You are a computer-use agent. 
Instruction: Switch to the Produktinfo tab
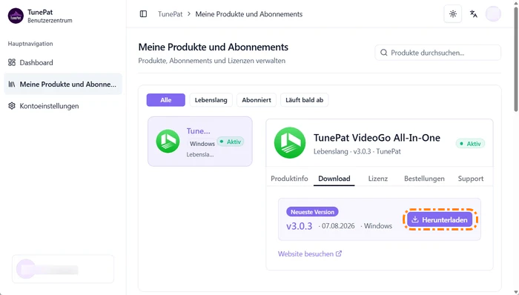click(289, 179)
